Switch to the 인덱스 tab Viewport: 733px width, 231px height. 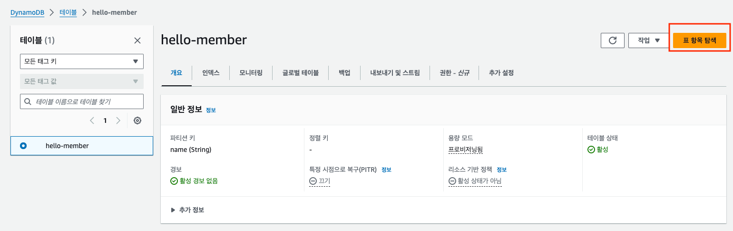tap(211, 73)
